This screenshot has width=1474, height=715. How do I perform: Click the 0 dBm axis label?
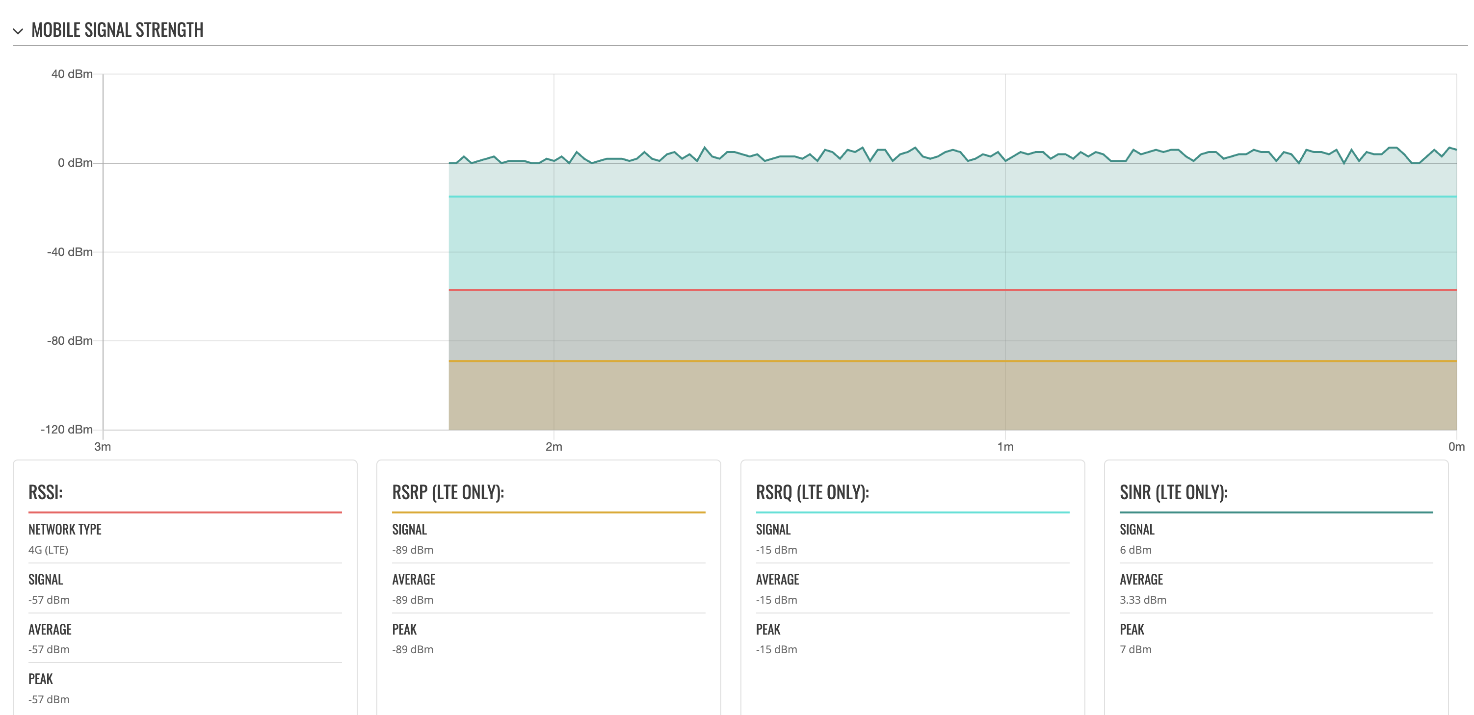[x=75, y=163]
